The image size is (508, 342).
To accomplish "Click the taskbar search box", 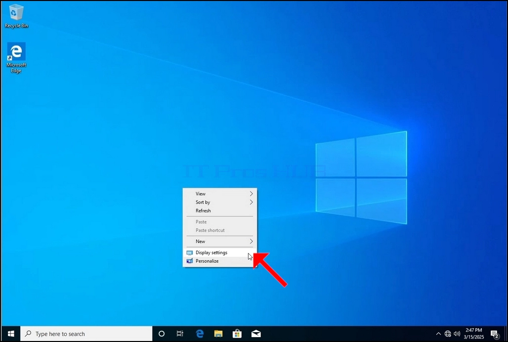I will [86, 334].
